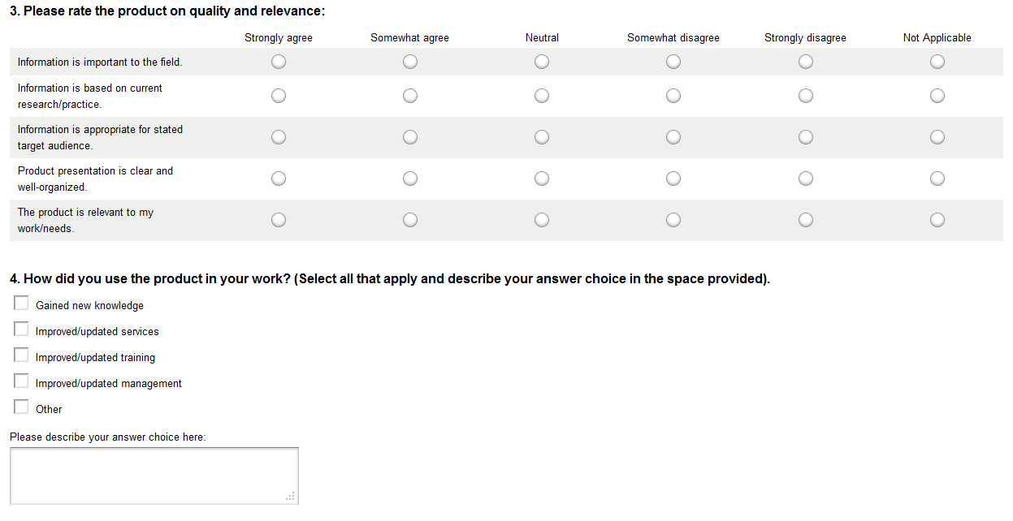1013x521 pixels.
Task: Select Strongly agree for 'relevant to my work/needs'
Action: (279, 220)
